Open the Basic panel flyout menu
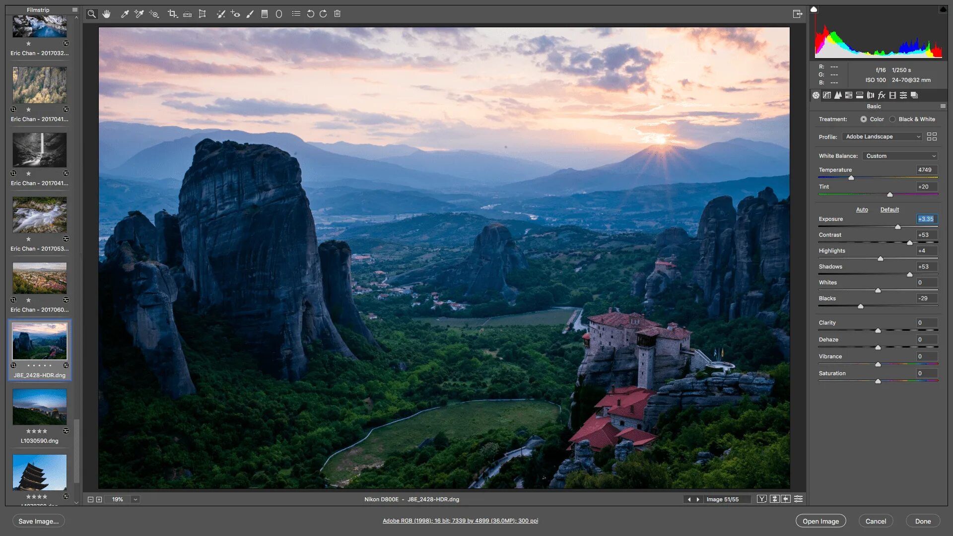The image size is (953, 536). [x=943, y=106]
